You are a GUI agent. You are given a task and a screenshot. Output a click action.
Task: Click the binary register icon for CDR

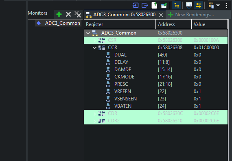click(x=101, y=113)
